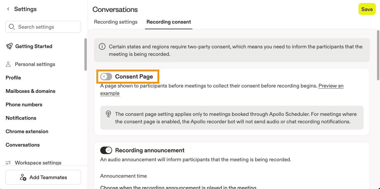Image resolution: width=380 pixels, height=189 pixels.
Task: Click the main content vertical scrollbar
Action: click(378, 54)
